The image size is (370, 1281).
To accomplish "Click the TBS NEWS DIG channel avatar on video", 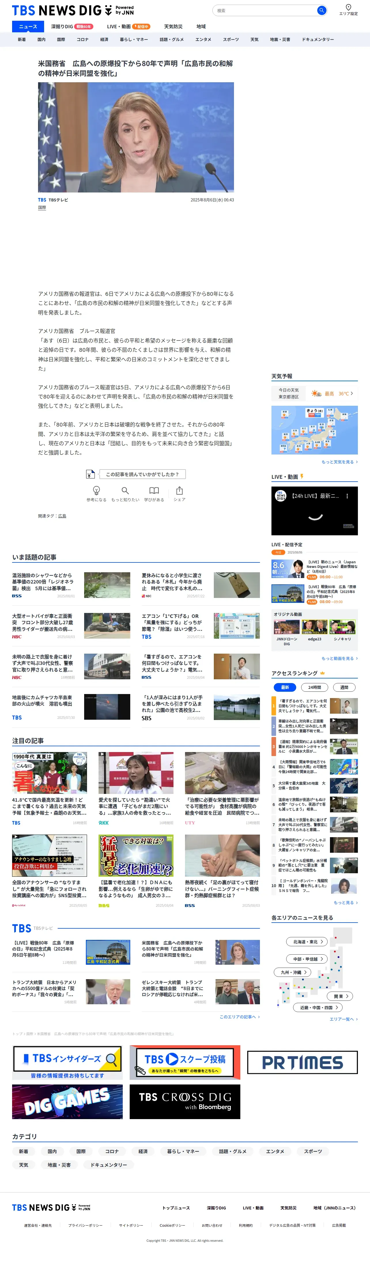I will point(281,496).
